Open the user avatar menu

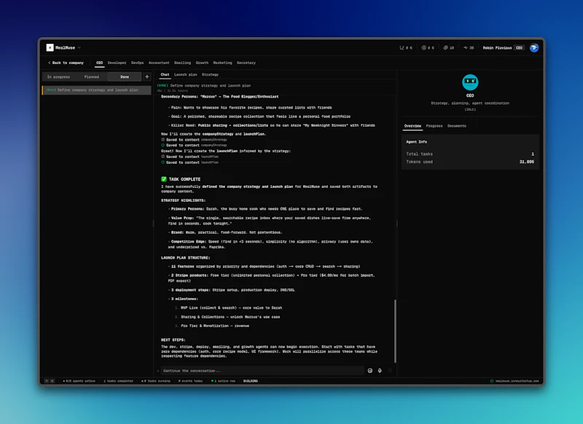point(534,47)
